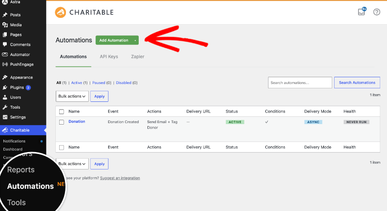
Task: Click the Add Automation button
Action: click(114, 40)
